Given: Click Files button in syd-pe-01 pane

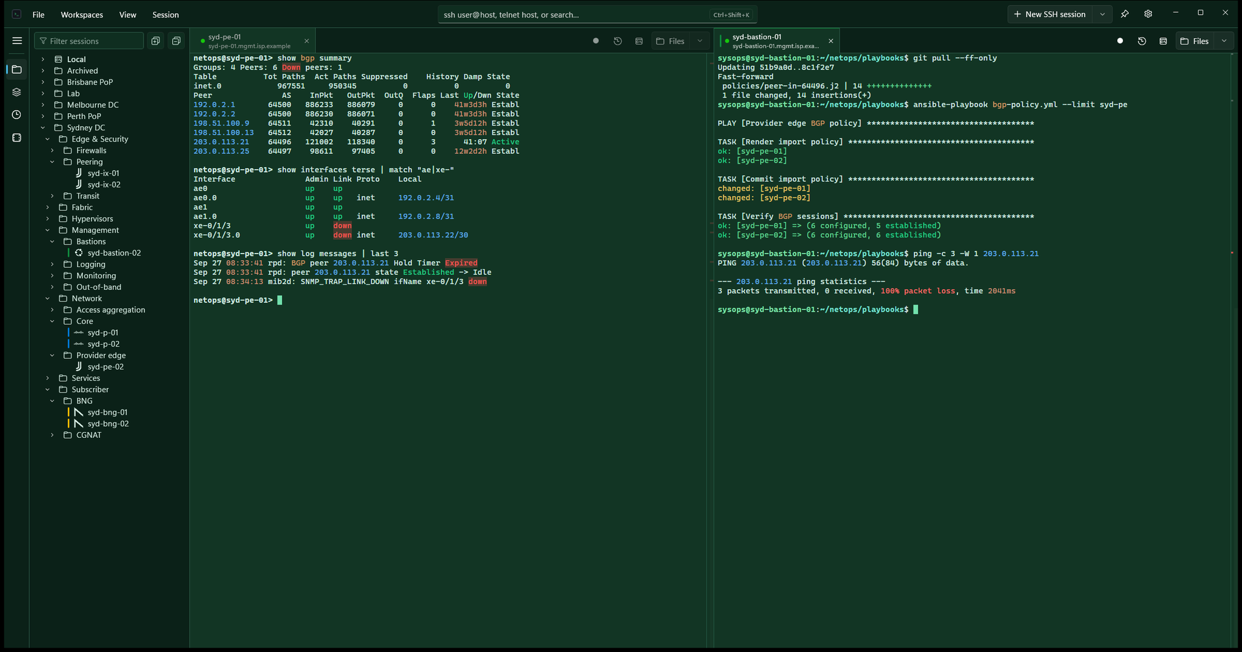Looking at the screenshot, I should [x=670, y=41].
